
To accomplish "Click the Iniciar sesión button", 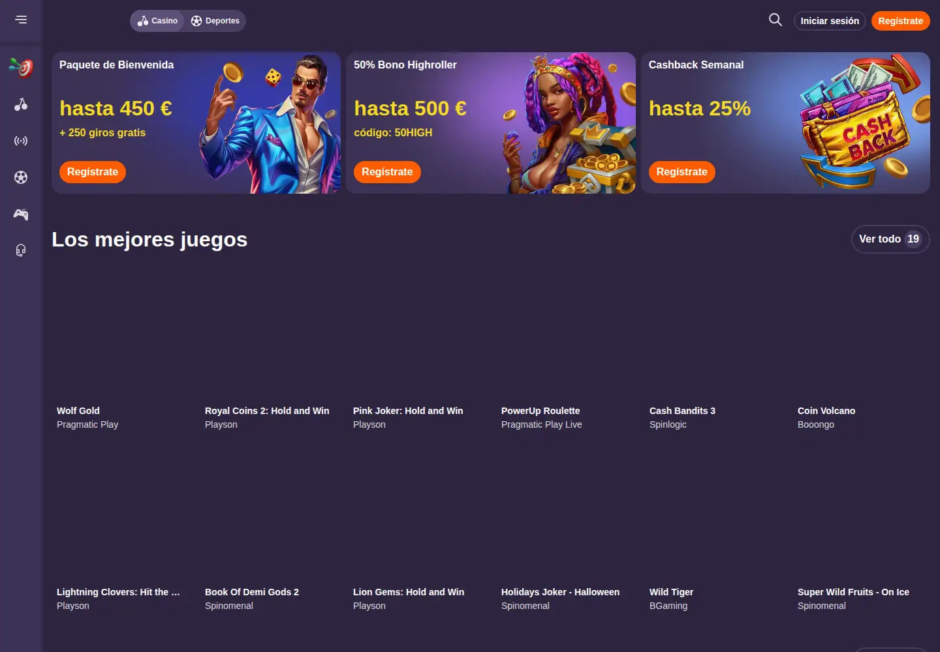I will [x=830, y=21].
